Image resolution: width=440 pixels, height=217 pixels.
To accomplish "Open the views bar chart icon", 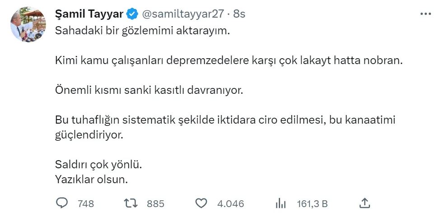I will [281, 203].
